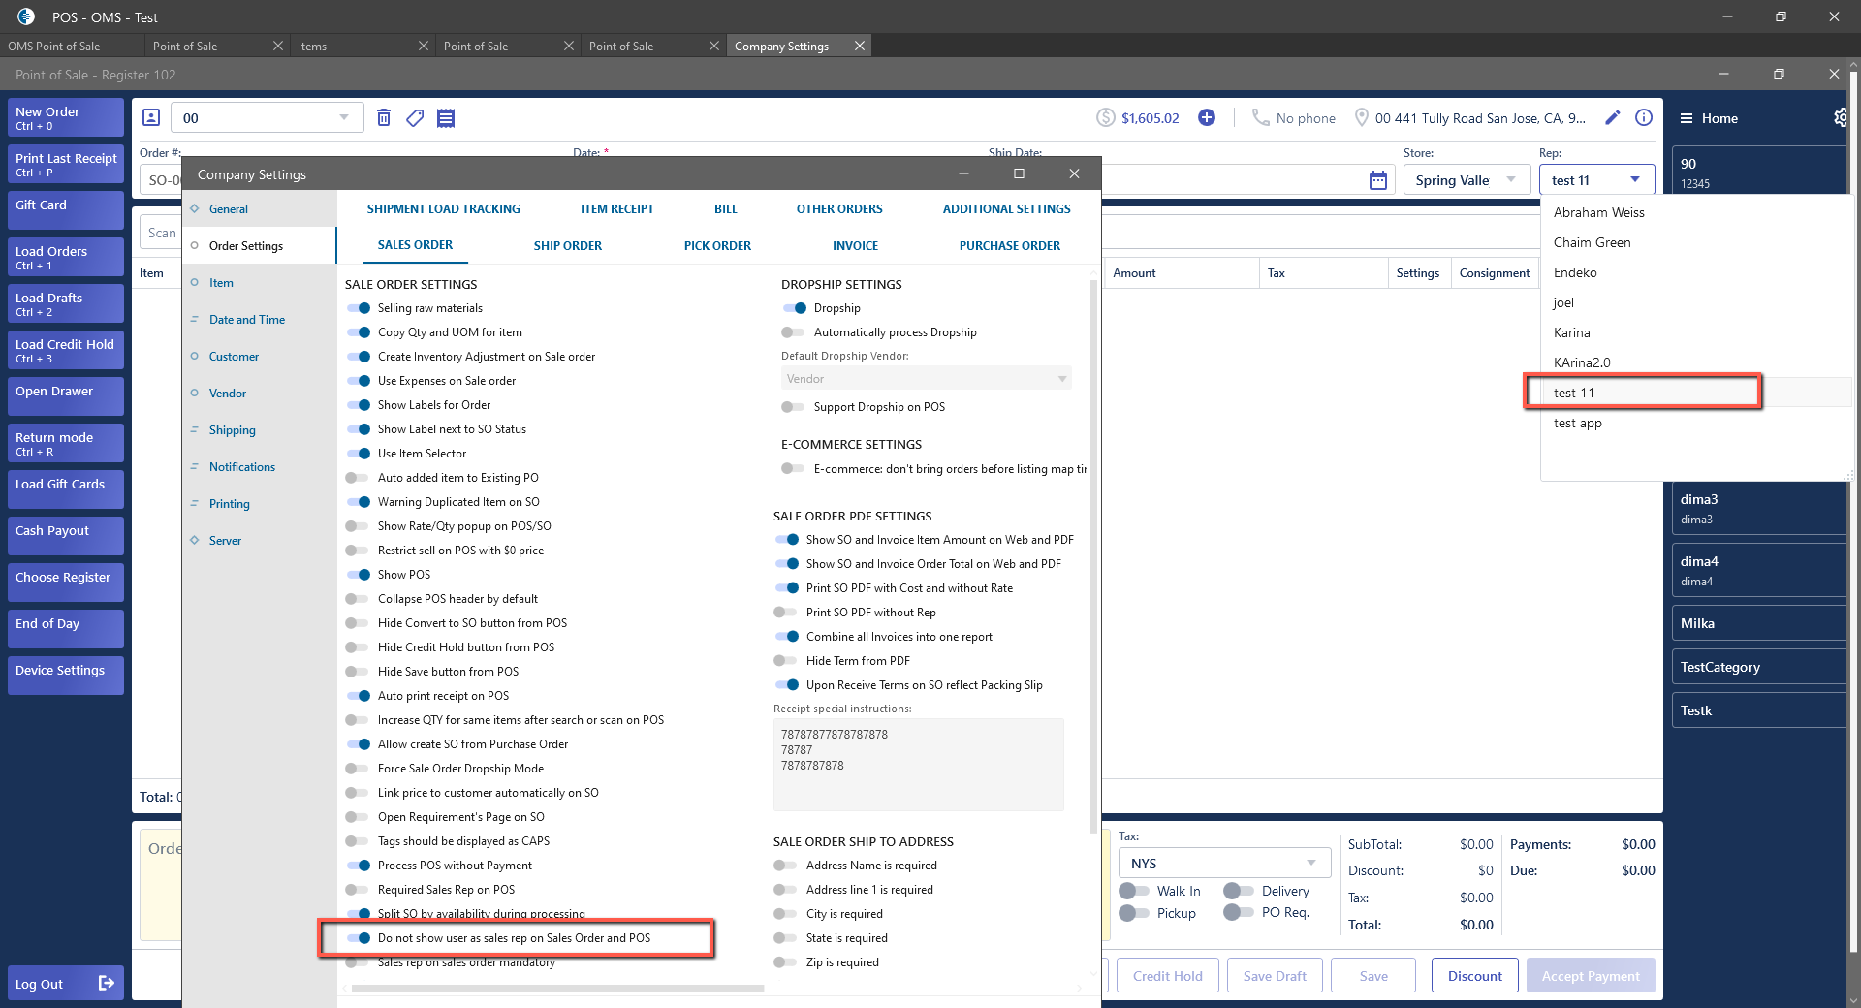
Task: Click the End of Day button
Action: point(65,628)
